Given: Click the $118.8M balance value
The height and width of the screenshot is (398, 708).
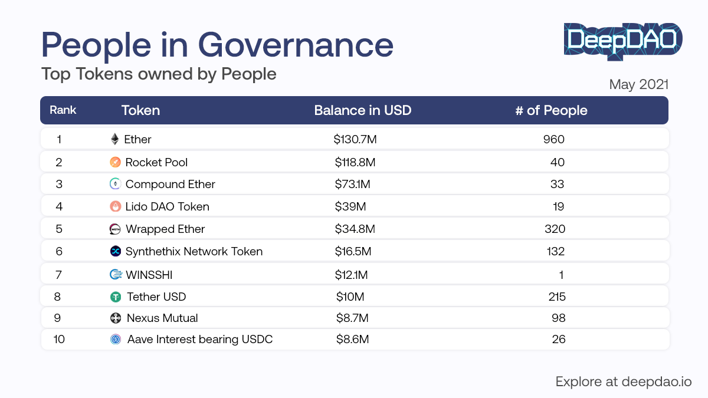Looking at the screenshot, I should tap(355, 162).
